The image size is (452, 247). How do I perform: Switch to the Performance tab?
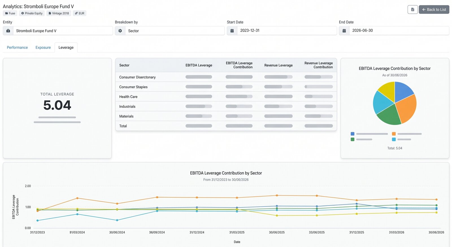pos(17,47)
